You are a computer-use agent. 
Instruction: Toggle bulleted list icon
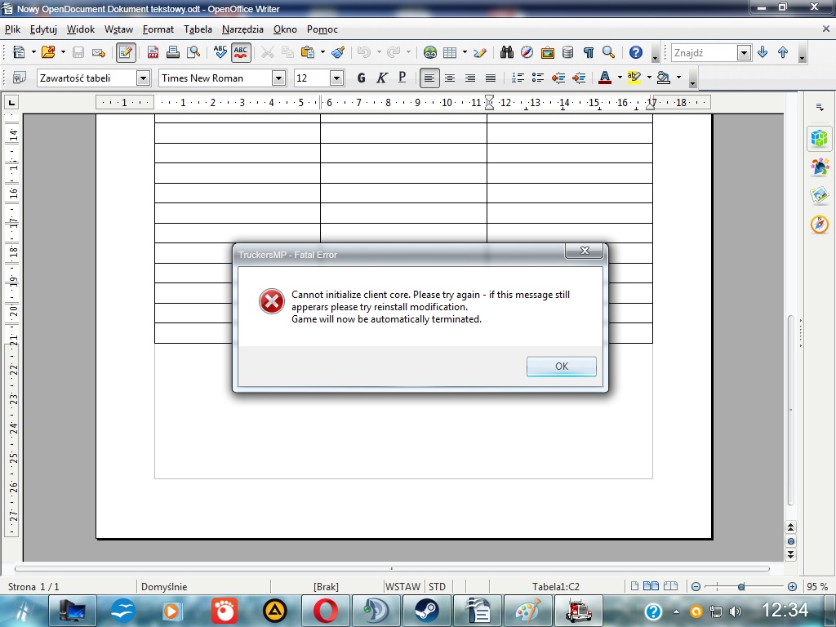tap(538, 78)
